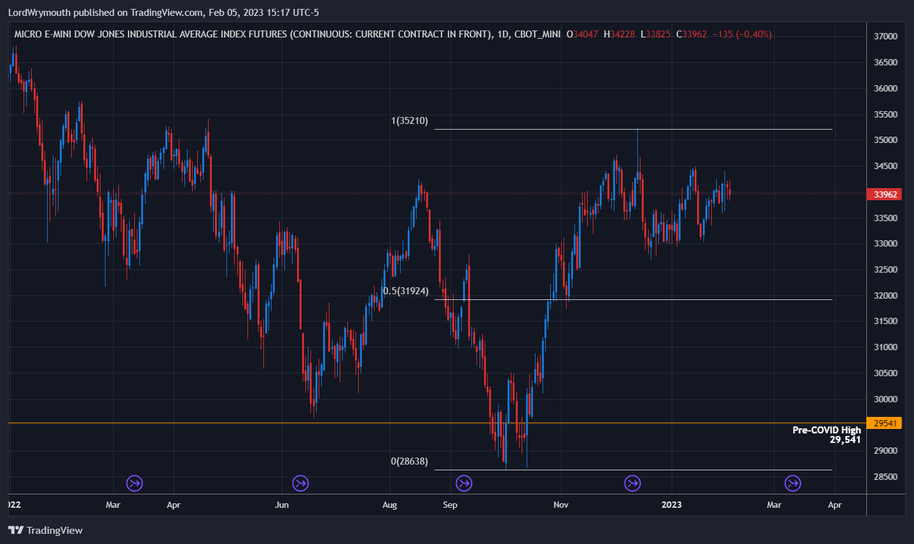Select the Fibonacci label 1(35210)
The height and width of the screenshot is (544, 914).
click(410, 121)
